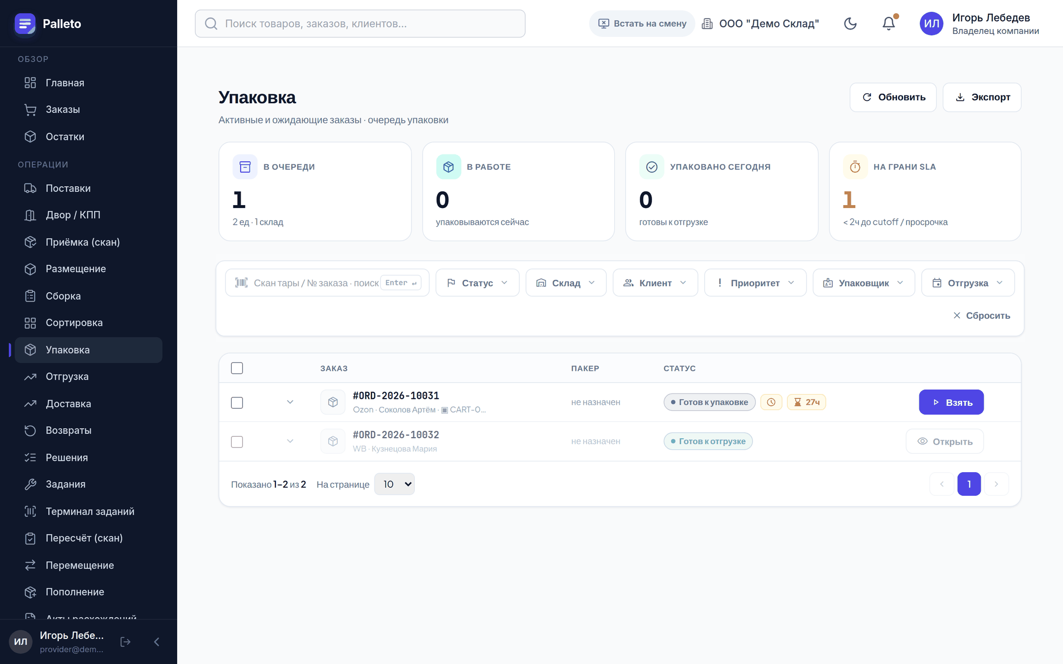Screen dimensions: 1063x664
Task: Open the Статус filter dropdown
Action: [477, 283]
